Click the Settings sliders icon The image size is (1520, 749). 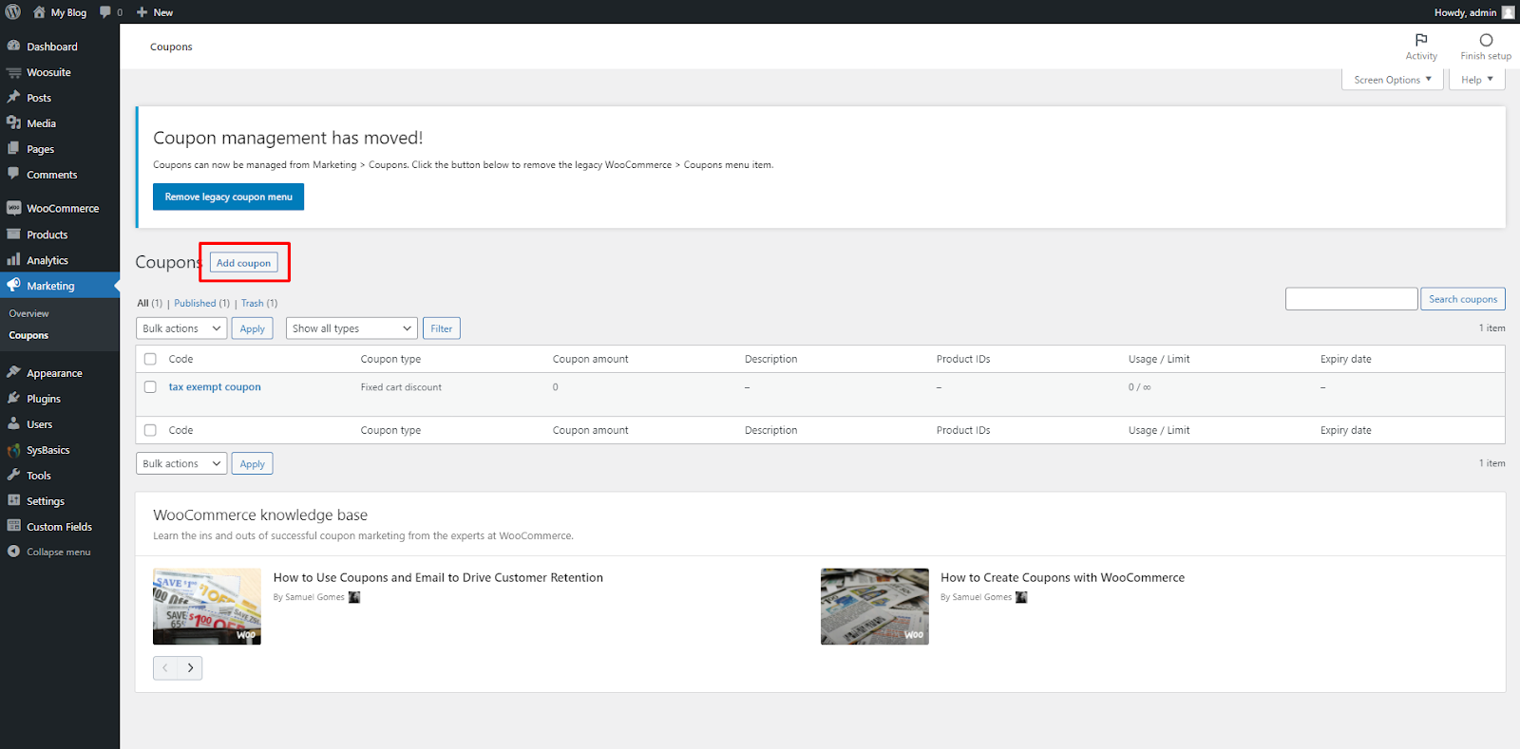pos(13,500)
